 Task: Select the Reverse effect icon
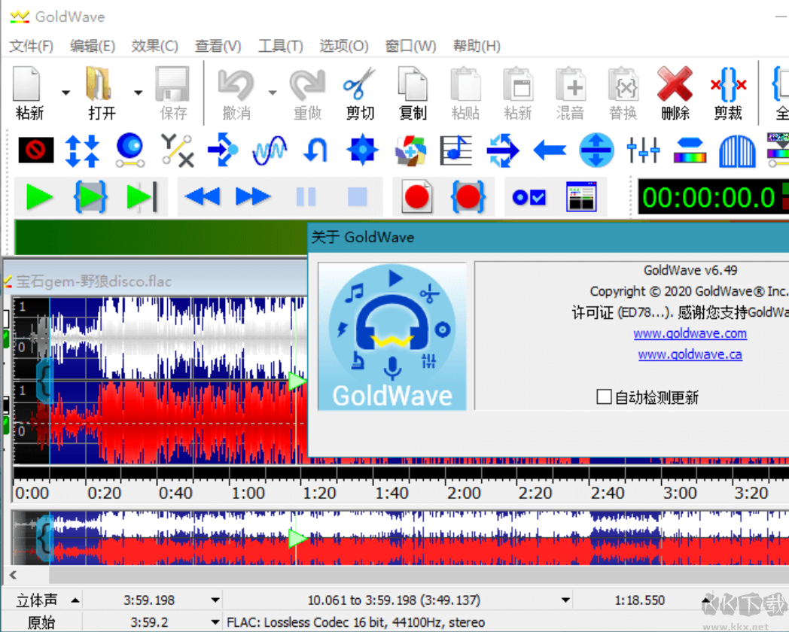coord(315,150)
